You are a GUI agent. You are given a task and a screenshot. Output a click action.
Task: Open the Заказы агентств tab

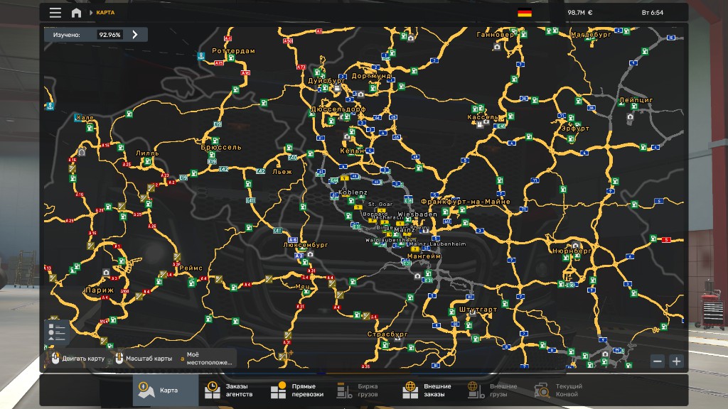[231, 391]
